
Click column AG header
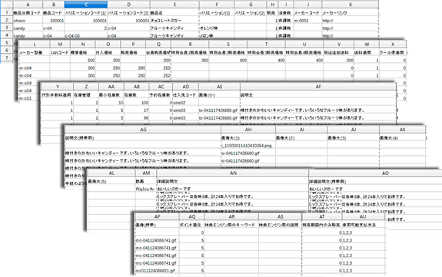[143, 130]
